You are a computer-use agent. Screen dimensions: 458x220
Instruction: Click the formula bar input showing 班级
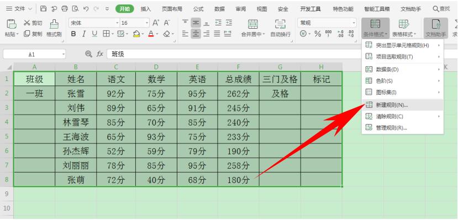point(281,54)
